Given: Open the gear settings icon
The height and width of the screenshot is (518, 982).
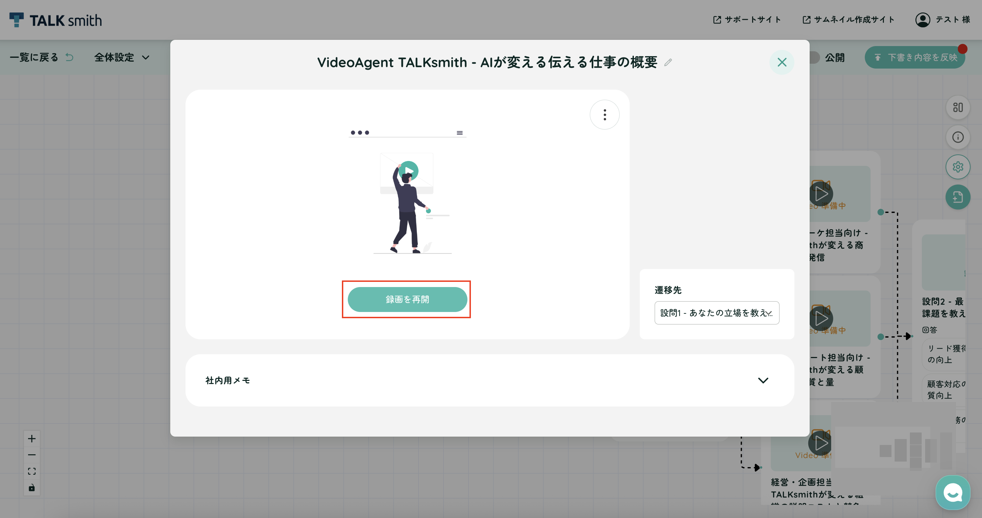Looking at the screenshot, I should (x=958, y=167).
